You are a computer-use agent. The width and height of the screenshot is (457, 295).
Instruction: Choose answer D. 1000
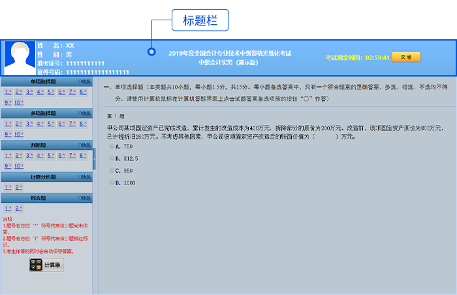(112, 182)
